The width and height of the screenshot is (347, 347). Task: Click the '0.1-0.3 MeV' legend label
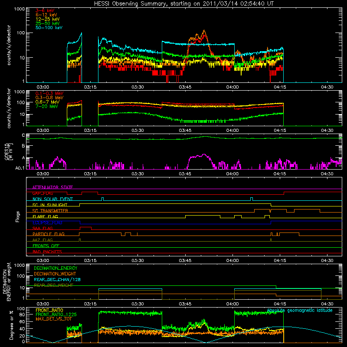(49, 93)
